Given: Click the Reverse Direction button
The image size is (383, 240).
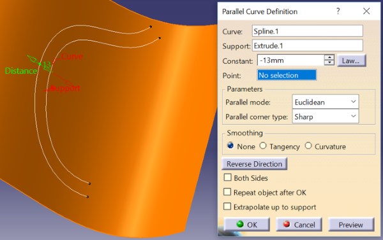Looking at the screenshot, I should [x=254, y=164].
